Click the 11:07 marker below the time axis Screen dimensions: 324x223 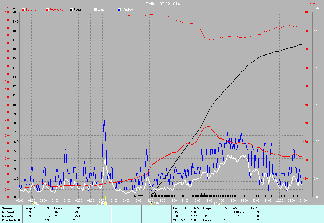tap(154, 203)
